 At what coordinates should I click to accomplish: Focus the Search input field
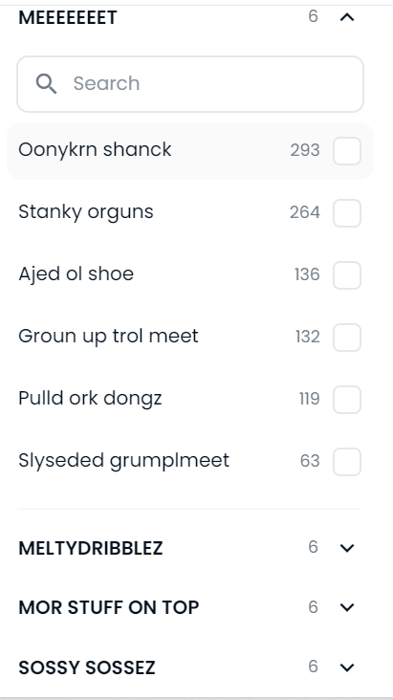(x=190, y=84)
